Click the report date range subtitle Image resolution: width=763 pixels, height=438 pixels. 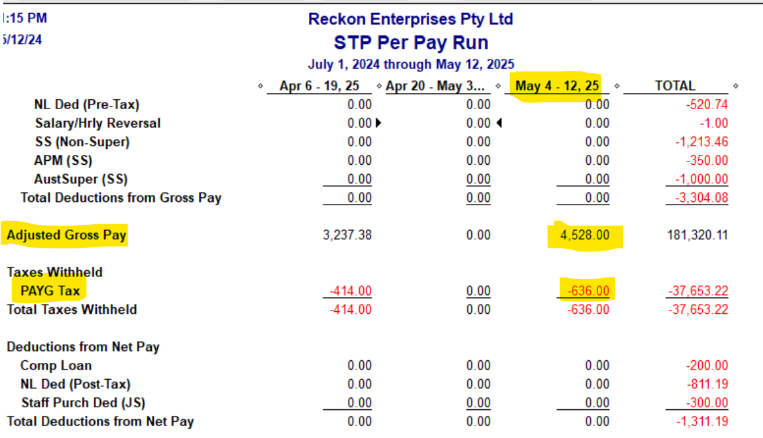click(411, 64)
